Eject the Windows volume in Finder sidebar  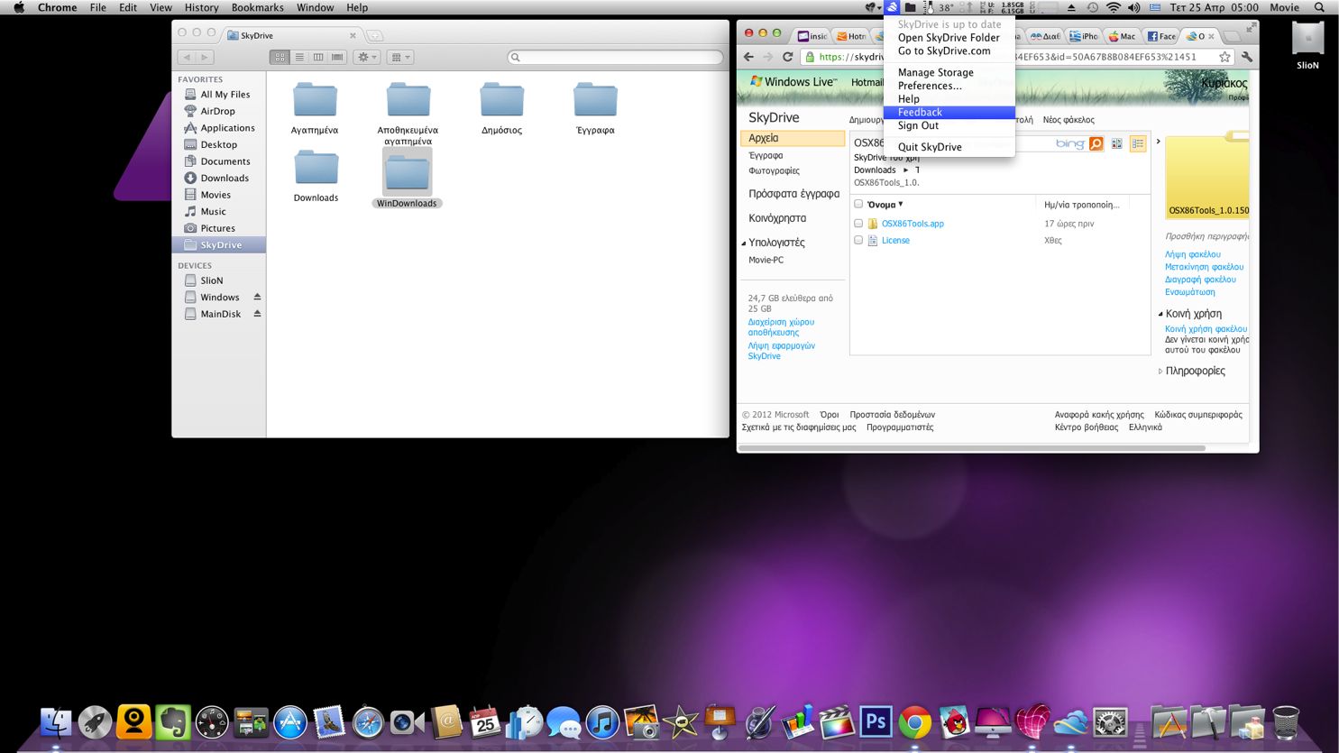[x=257, y=297]
